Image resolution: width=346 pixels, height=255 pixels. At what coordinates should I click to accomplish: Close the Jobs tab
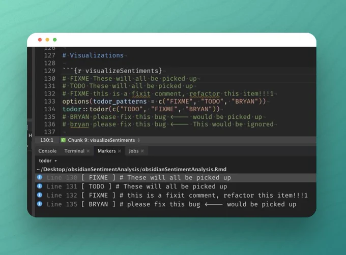coord(142,151)
